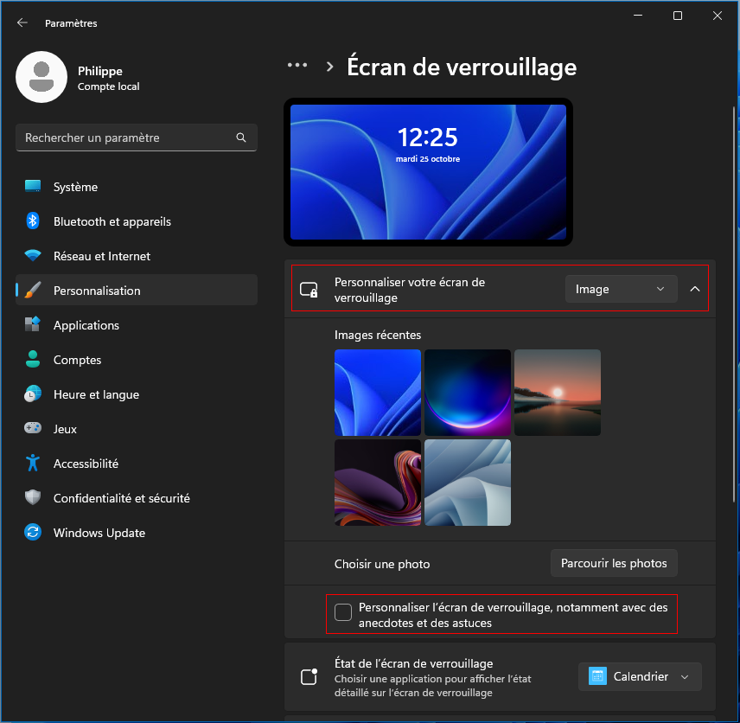This screenshot has width=740, height=723.
Task: Click the Comptes person icon
Action: click(33, 359)
